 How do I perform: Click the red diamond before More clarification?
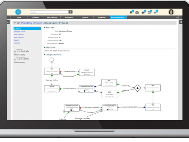[x=60, y=72]
